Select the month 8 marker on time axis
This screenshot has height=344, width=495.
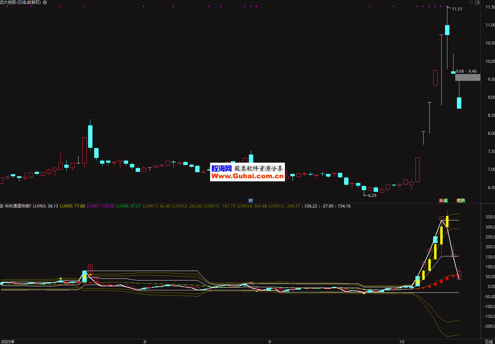click(145, 342)
